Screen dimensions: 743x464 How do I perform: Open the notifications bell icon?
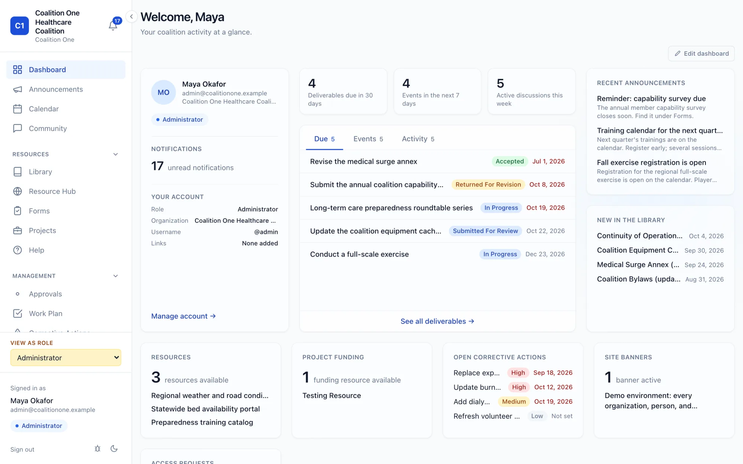tap(113, 26)
